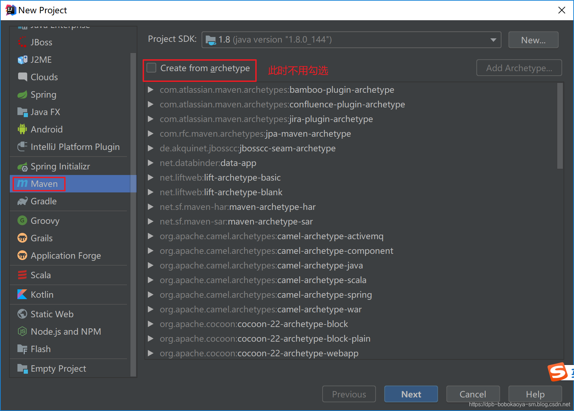The width and height of the screenshot is (574, 411).
Task: Click the IntelliJ logo in the title bar
Action: [x=11, y=10]
